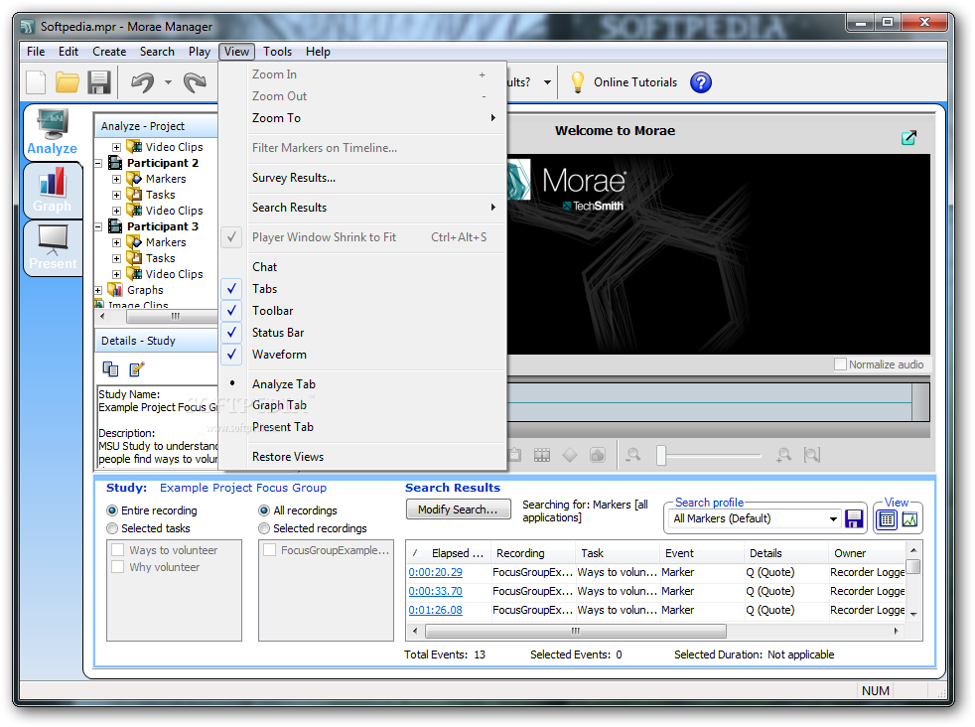Image resolution: width=975 pixels, height=727 pixels.
Task: Check the Why volunteer task
Action: coord(117,567)
